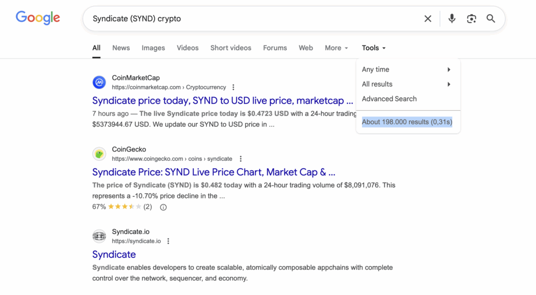
Task: Click in the search input field
Action: coord(251,19)
